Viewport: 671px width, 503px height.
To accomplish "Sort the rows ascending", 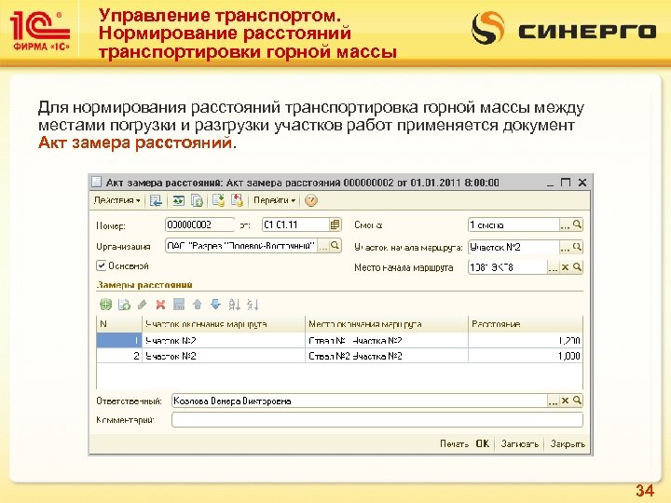I will tap(234, 305).
